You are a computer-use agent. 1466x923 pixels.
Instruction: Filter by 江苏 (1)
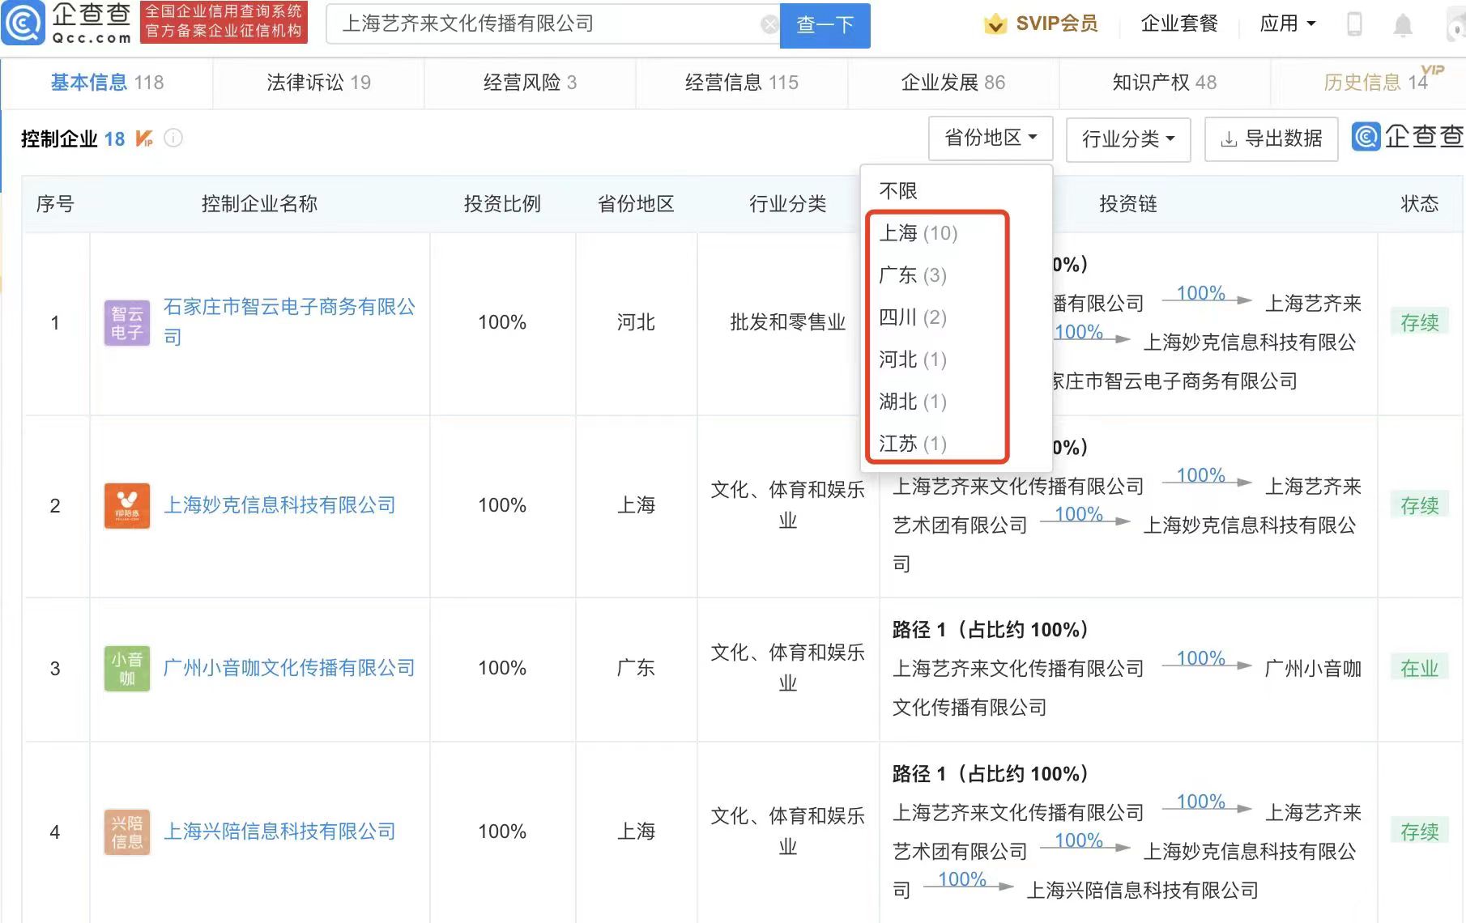(913, 444)
